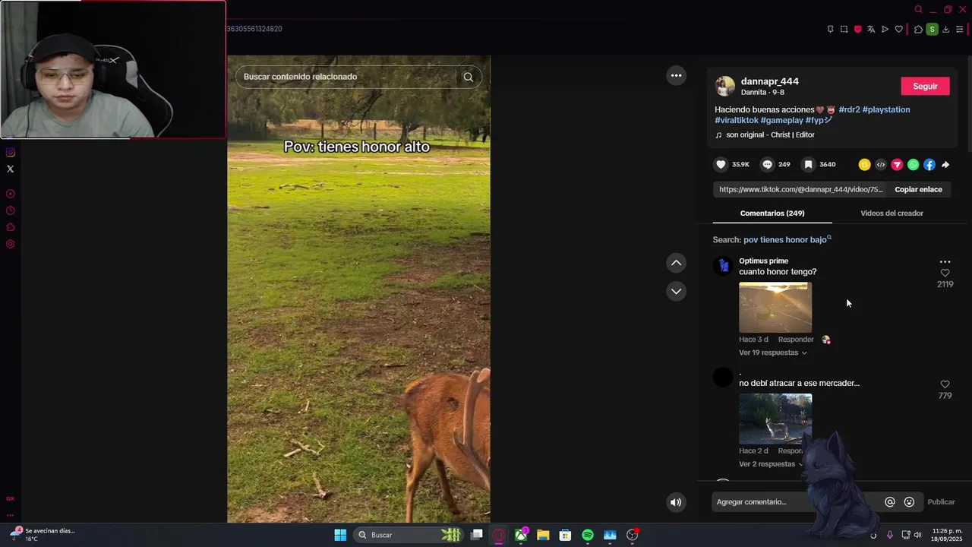Toggle the red ad blocker shield icon
Screen dimensions: 972x547
(x=857, y=29)
